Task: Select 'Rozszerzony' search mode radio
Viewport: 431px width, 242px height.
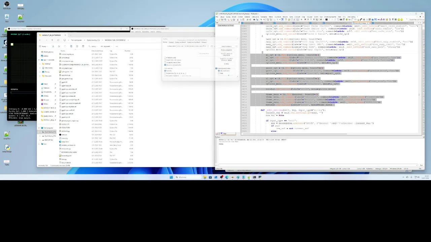Action: point(165,73)
